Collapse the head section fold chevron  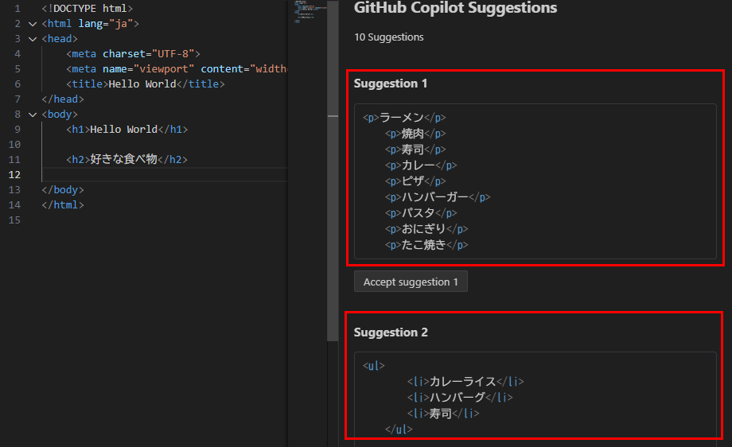point(33,39)
